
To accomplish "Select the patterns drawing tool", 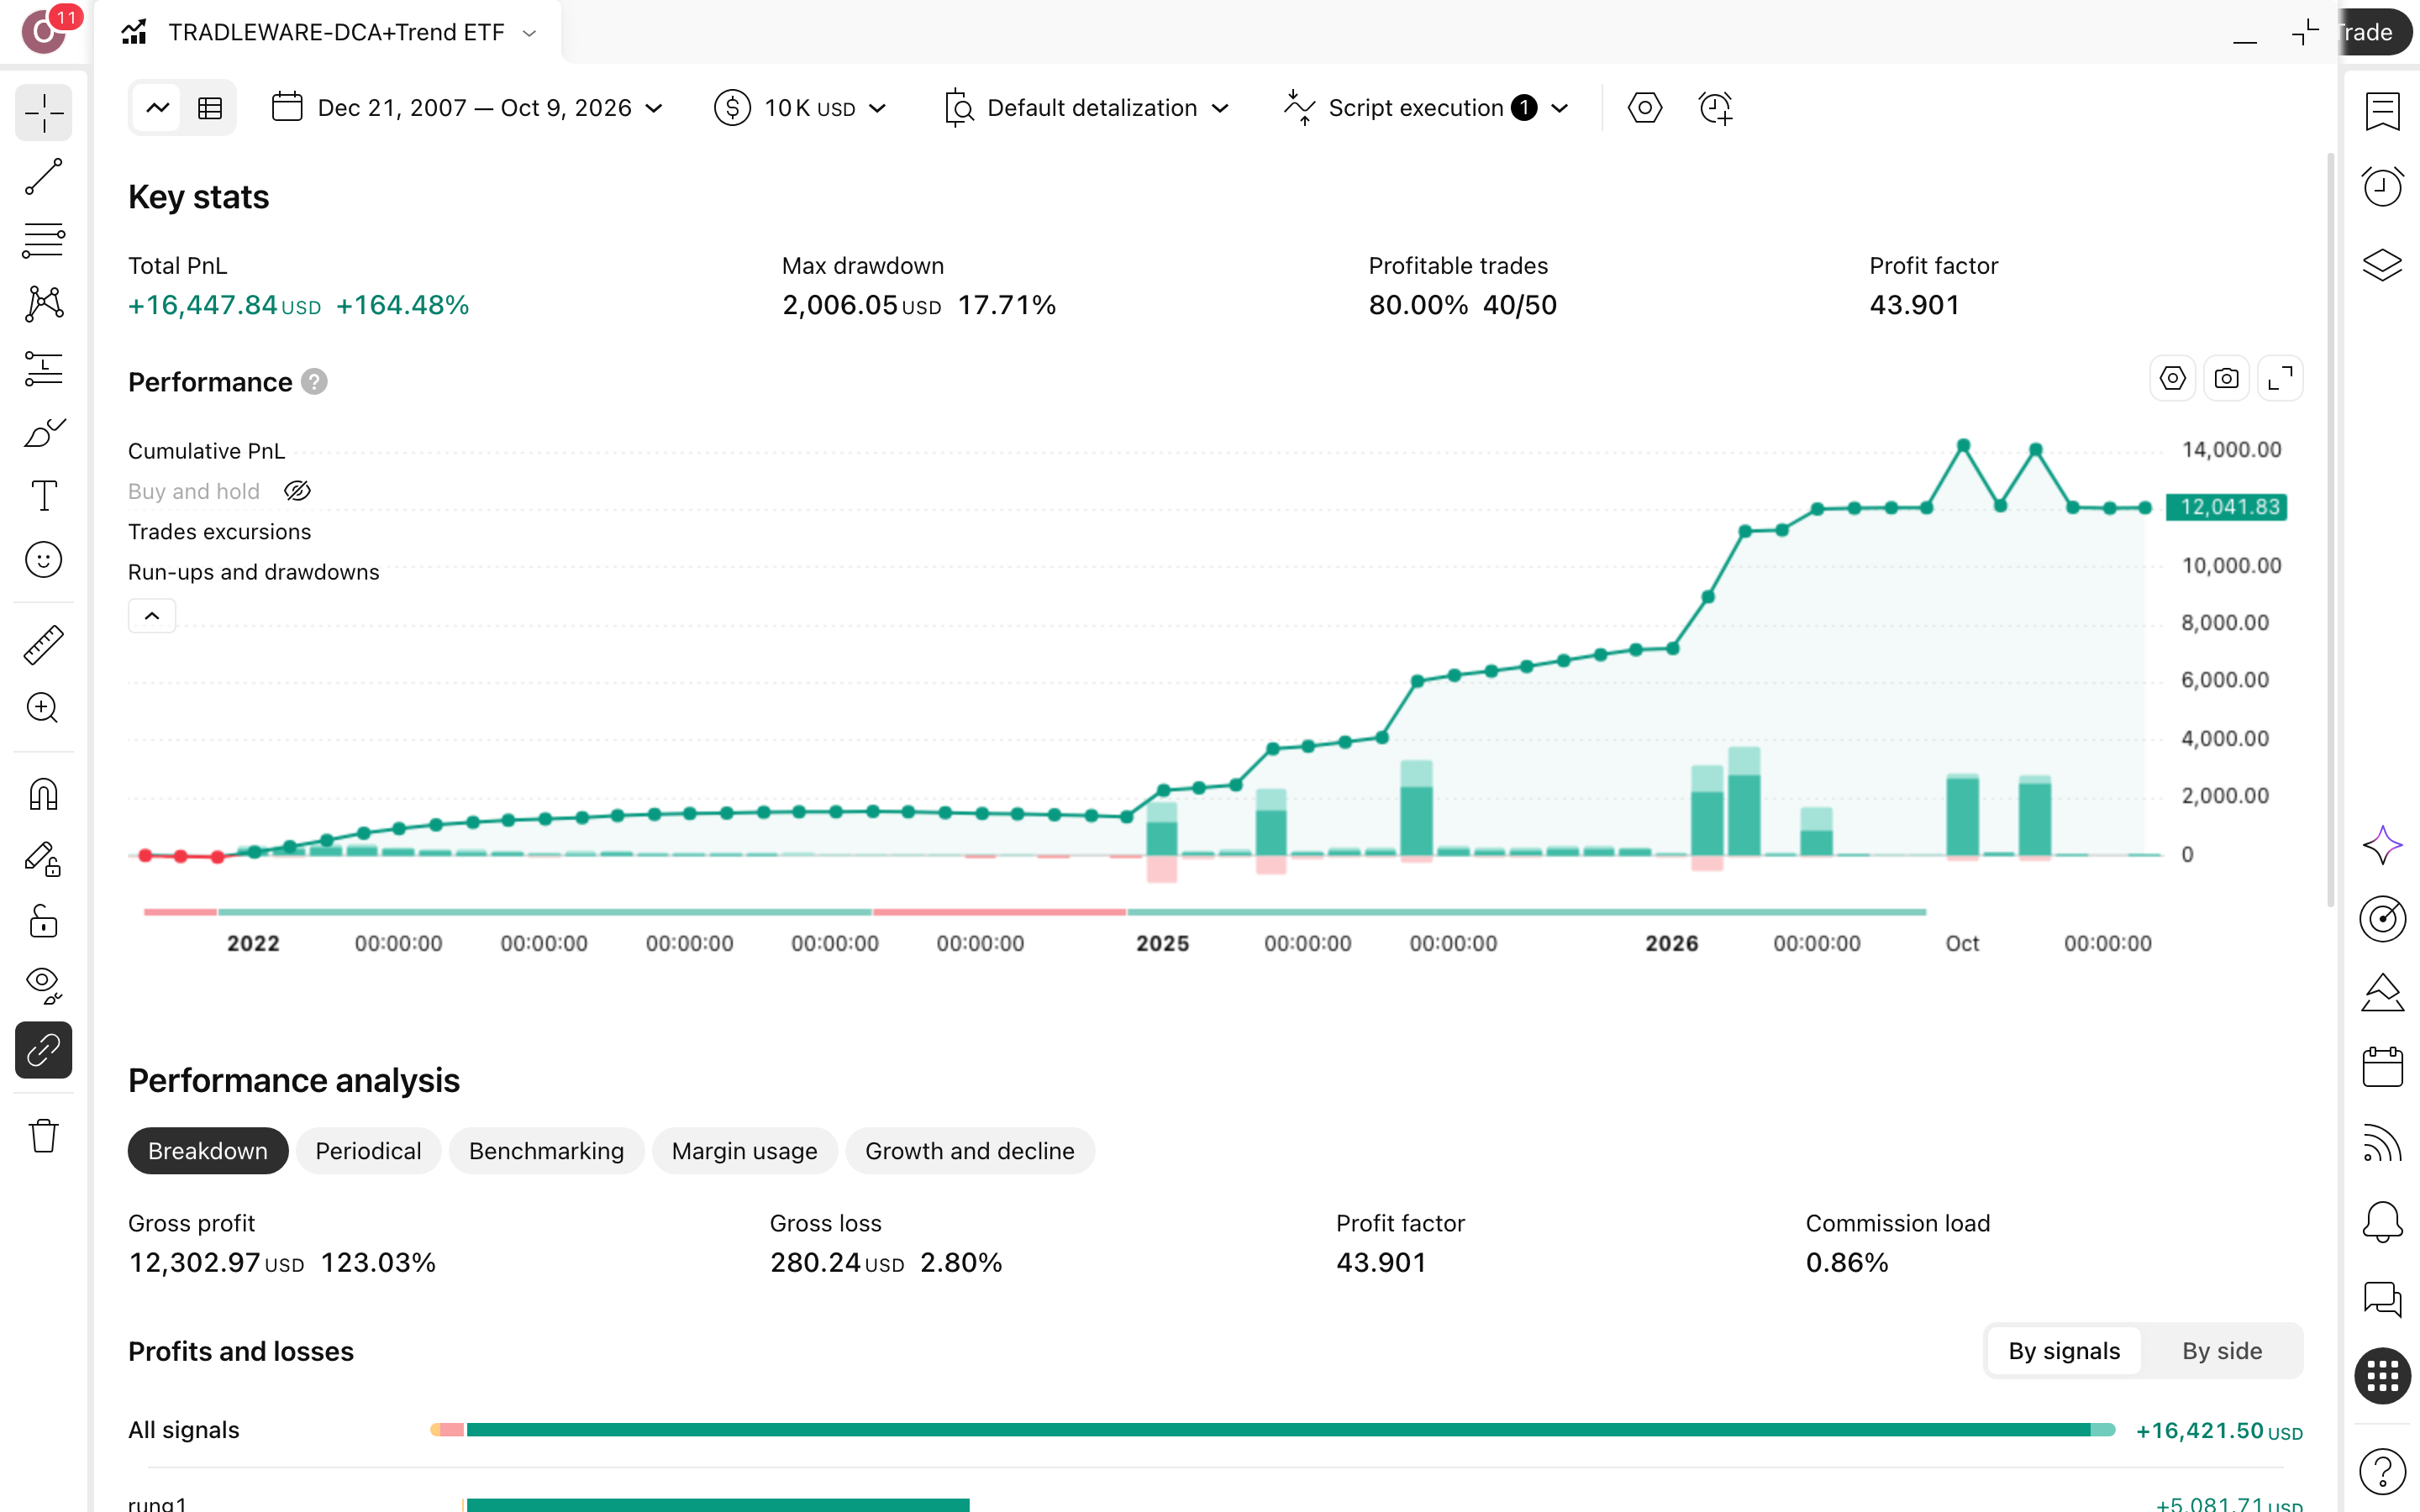I will [44, 304].
